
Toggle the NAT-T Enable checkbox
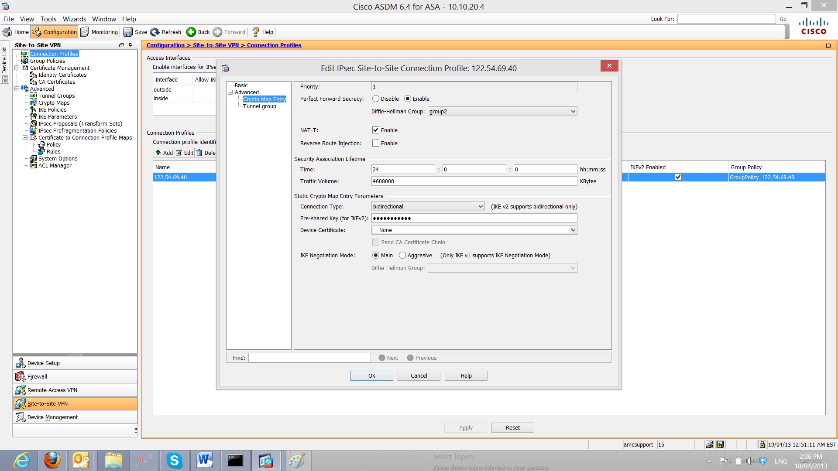(x=376, y=130)
